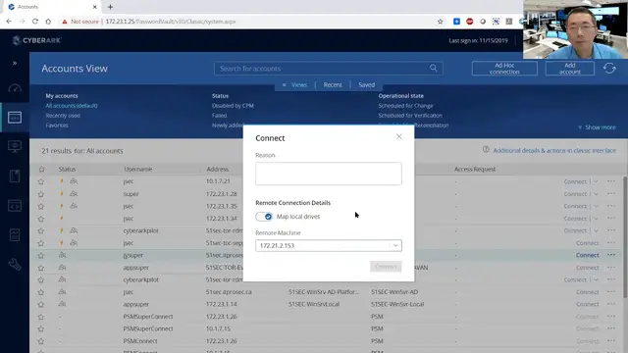Open connect dropdown arrow for 172.23.1.35 row

[596, 206]
